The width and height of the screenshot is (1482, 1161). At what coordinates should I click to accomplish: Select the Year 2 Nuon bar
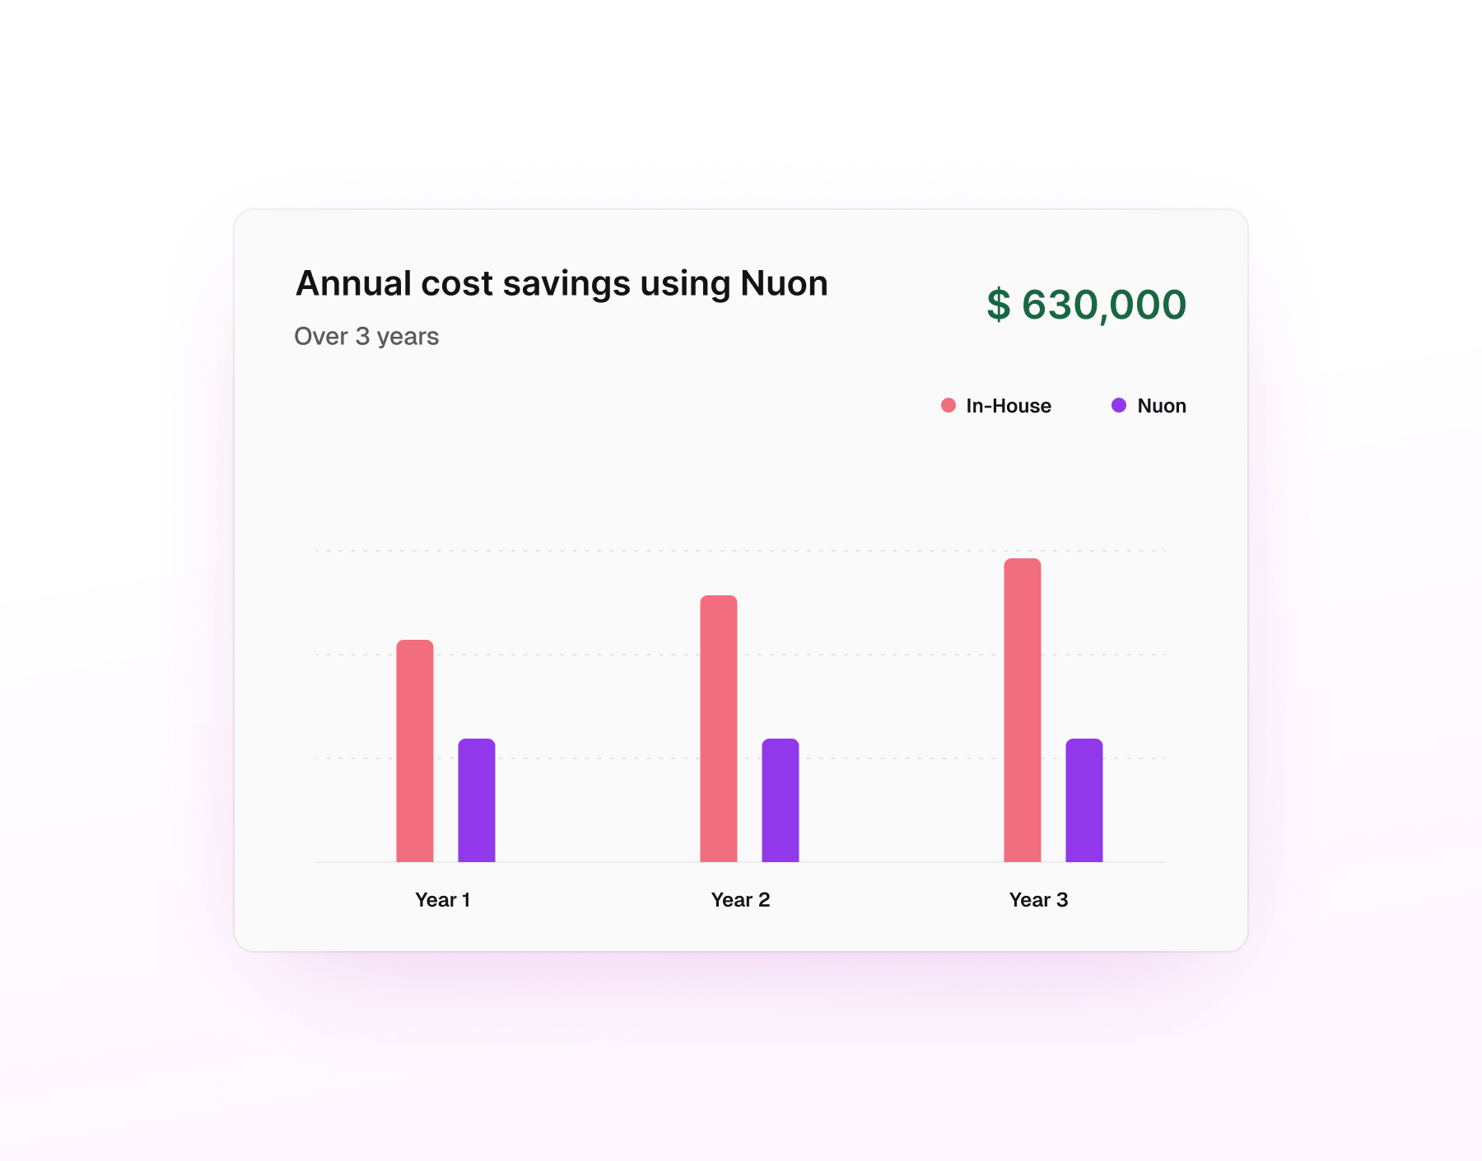pyautogui.click(x=781, y=800)
